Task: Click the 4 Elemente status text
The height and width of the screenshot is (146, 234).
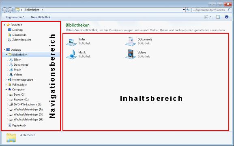Action: click(28, 135)
